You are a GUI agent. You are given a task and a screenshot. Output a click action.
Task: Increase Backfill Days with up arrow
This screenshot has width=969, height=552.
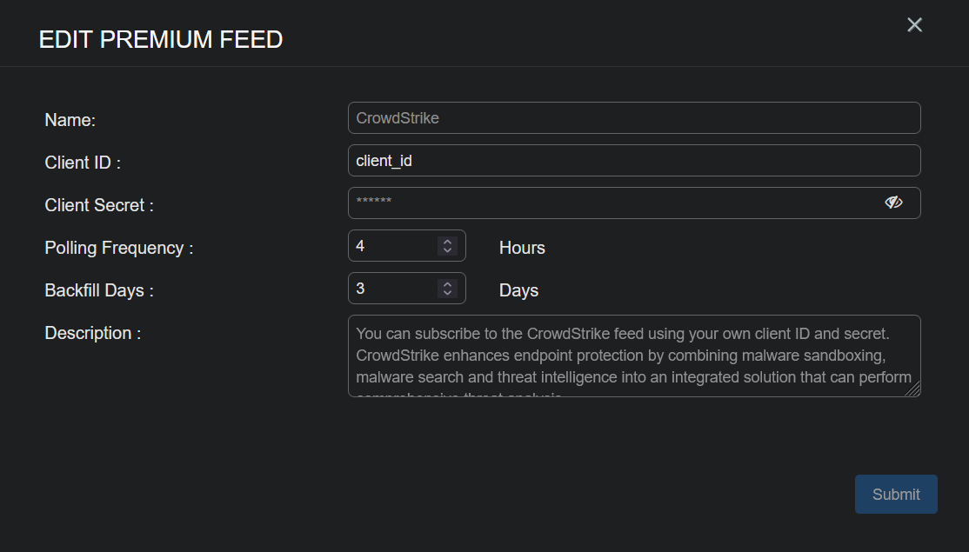447,284
